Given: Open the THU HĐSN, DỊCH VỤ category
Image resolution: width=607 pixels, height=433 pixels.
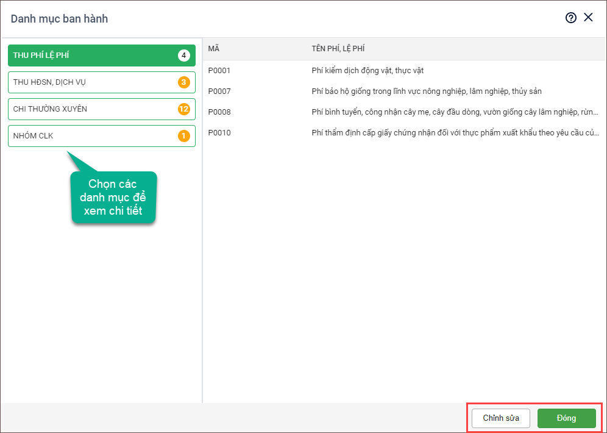Looking at the screenshot, I should click(91, 82).
